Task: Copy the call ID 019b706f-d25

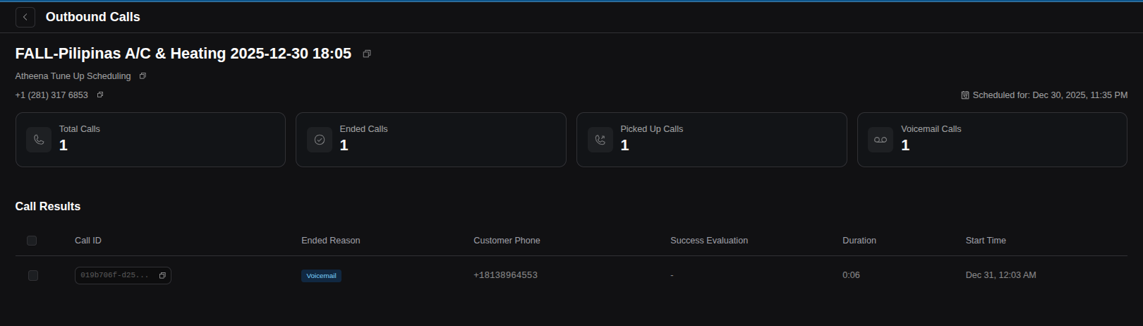Action: coord(162,275)
